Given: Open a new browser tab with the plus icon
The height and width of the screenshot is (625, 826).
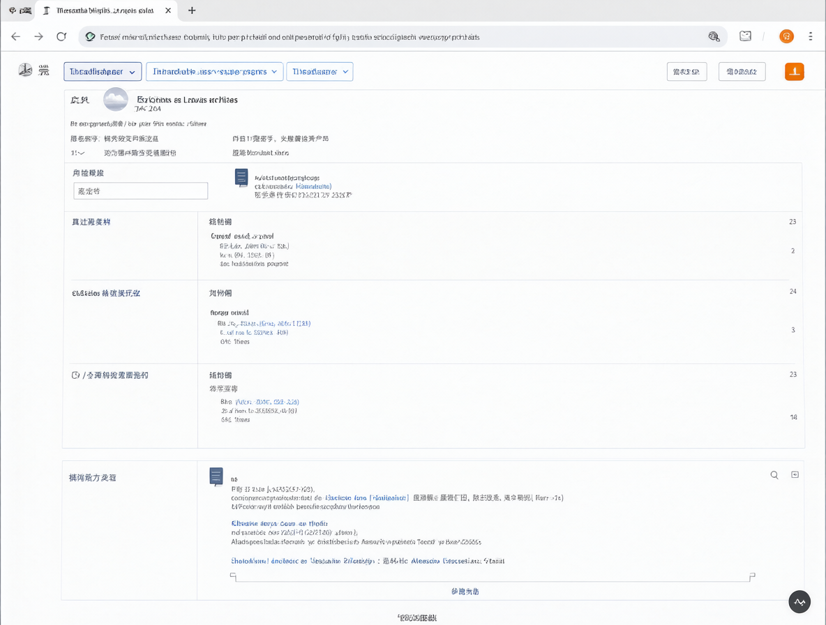Looking at the screenshot, I should [192, 10].
